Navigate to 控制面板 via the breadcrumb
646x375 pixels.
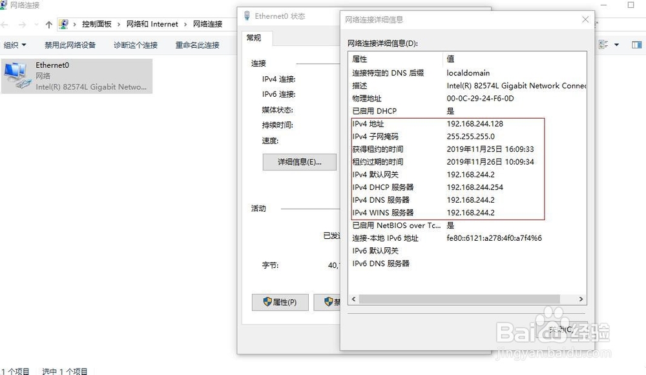click(x=98, y=24)
